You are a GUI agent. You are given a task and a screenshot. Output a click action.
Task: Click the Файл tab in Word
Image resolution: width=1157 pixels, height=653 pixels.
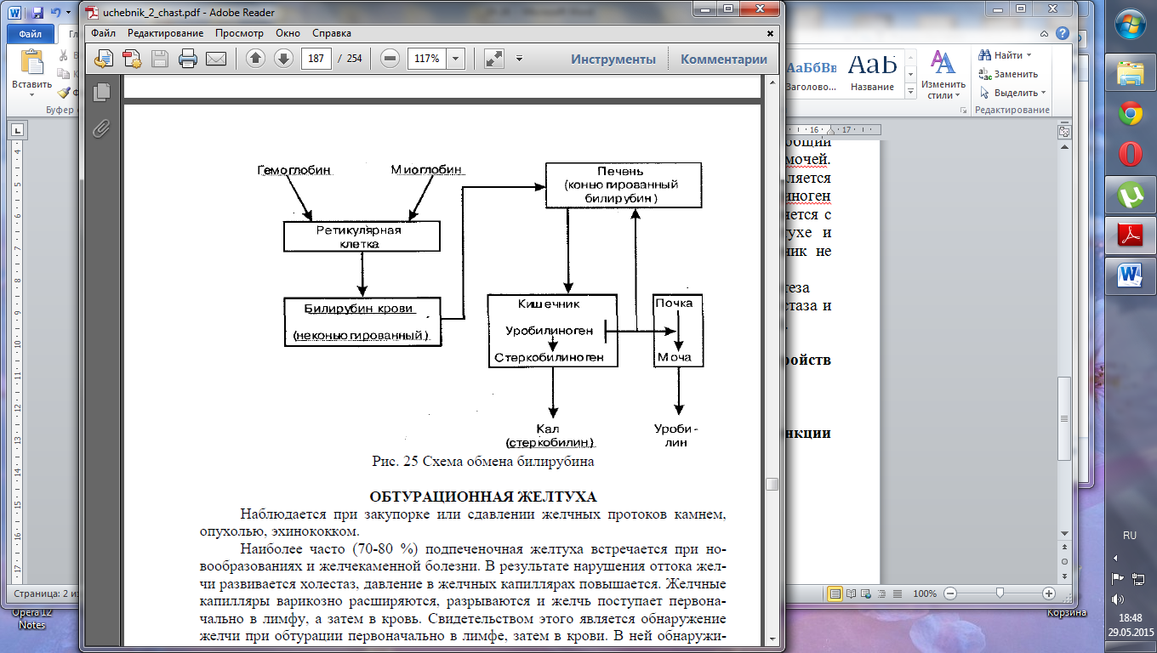click(31, 36)
